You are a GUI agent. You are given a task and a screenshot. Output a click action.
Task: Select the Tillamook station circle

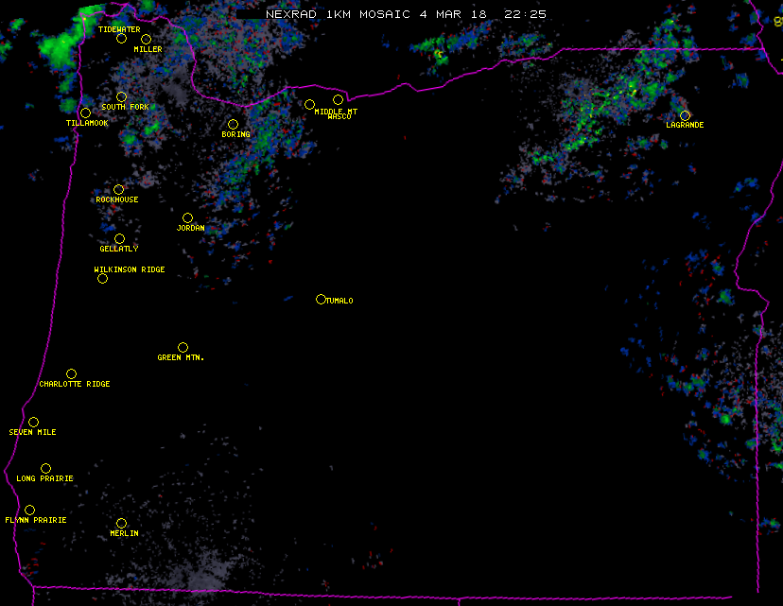tap(86, 113)
